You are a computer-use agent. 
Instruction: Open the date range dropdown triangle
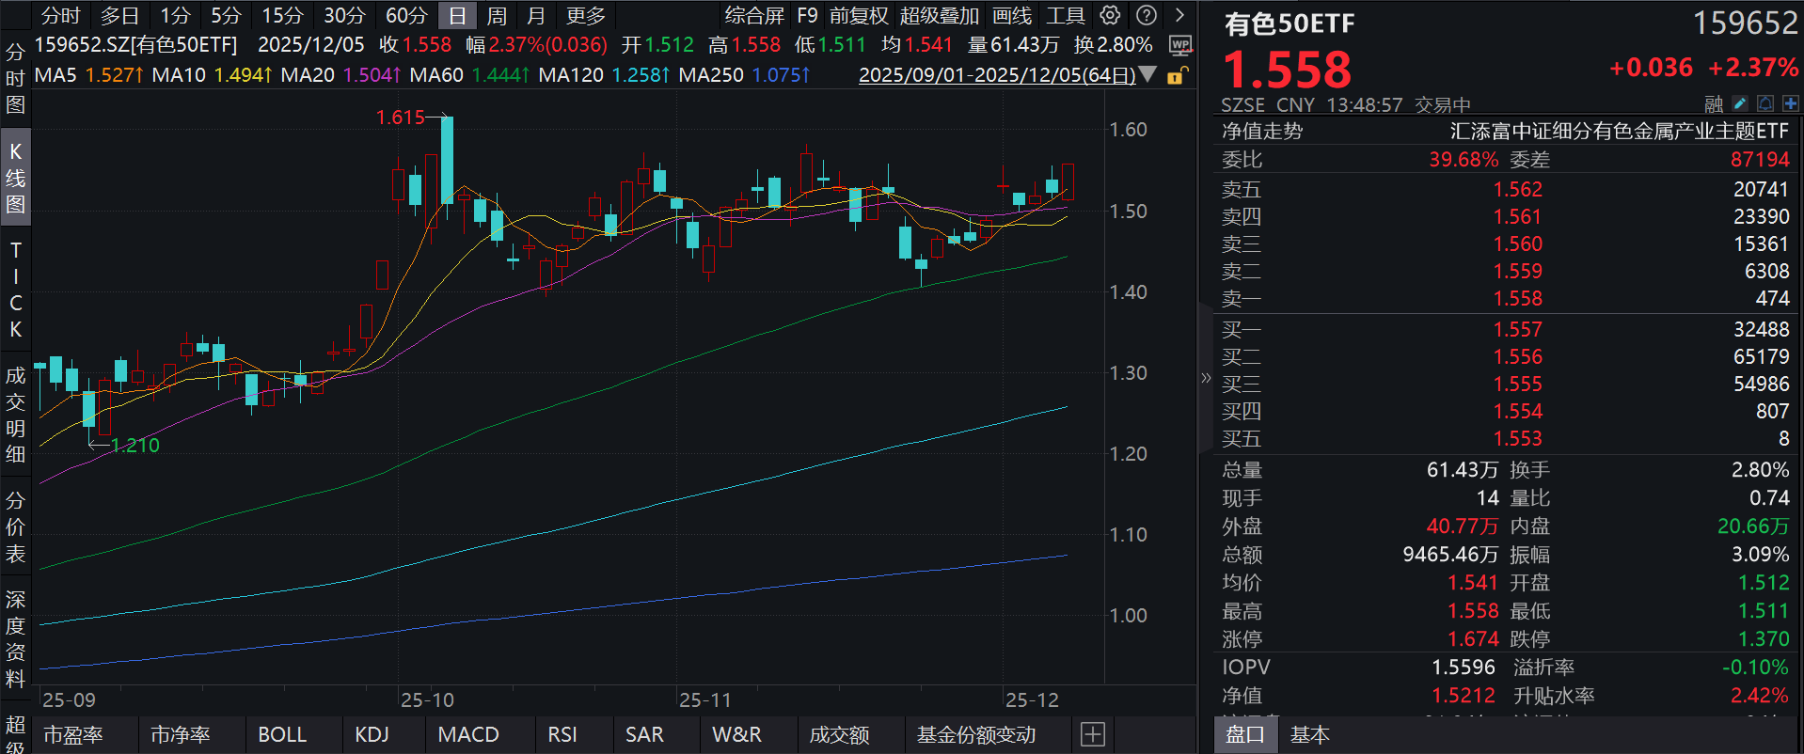(1147, 74)
